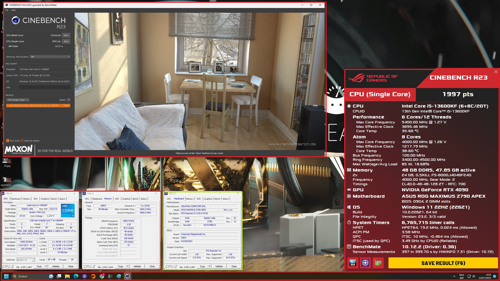Open the network tray icon
This screenshot has width=500, height=281.
[x=469, y=276]
